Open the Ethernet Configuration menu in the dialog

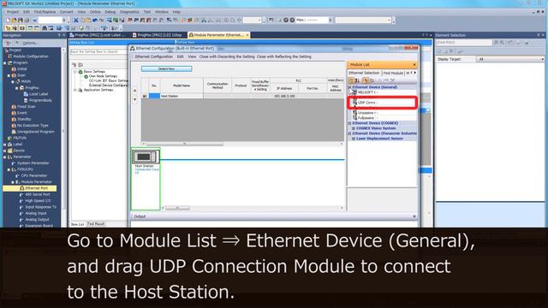click(154, 56)
